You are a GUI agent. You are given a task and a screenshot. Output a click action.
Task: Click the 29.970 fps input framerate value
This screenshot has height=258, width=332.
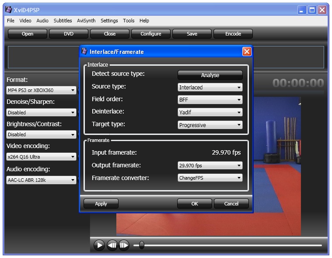pos(226,152)
